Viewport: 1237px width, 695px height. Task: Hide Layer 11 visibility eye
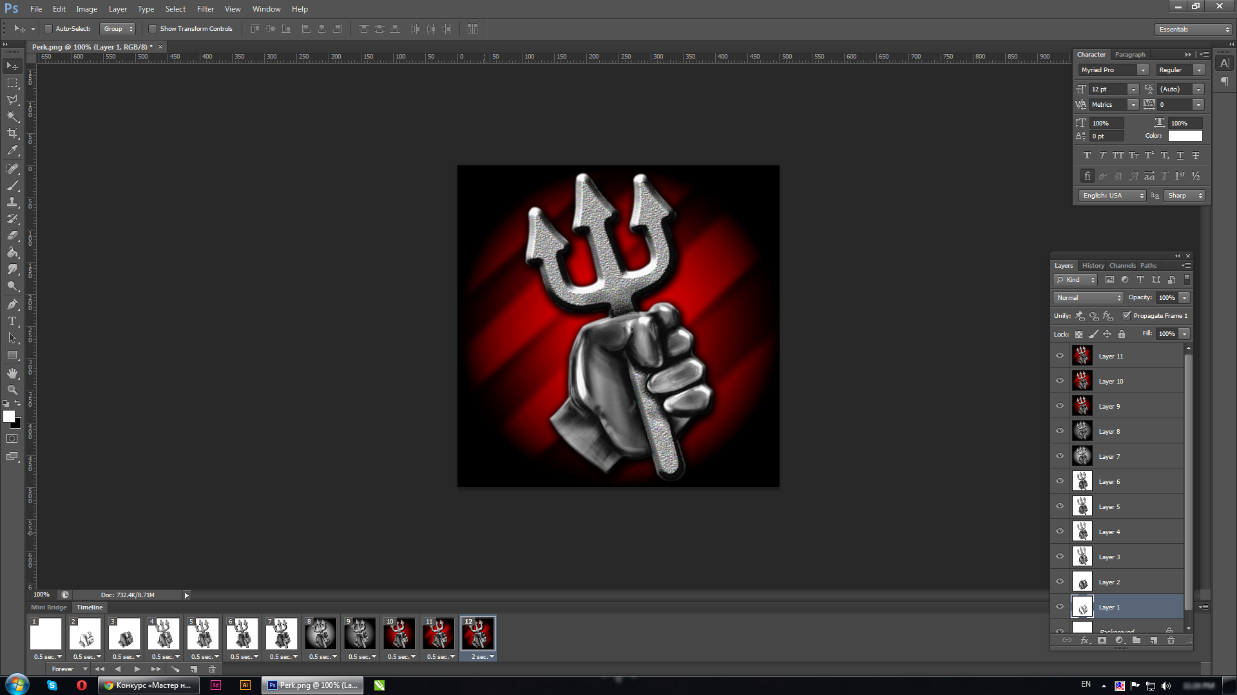point(1060,355)
